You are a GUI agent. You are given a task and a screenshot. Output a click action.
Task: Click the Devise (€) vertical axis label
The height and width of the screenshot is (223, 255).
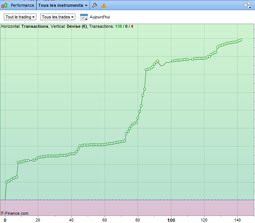click(x=77, y=26)
